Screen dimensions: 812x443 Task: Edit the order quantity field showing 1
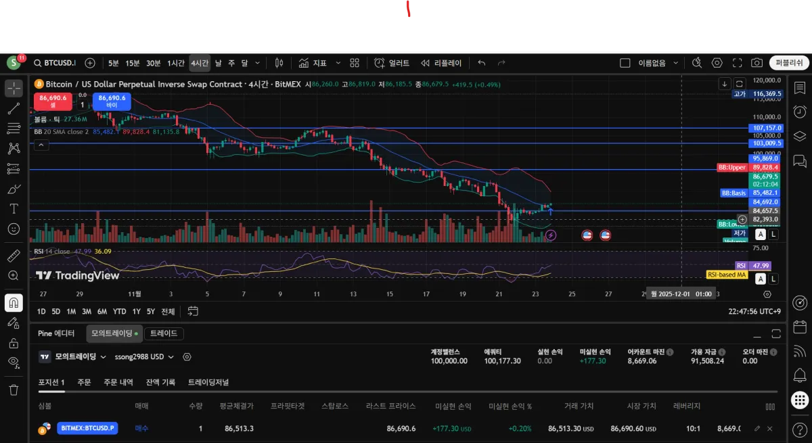tap(83, 105)
